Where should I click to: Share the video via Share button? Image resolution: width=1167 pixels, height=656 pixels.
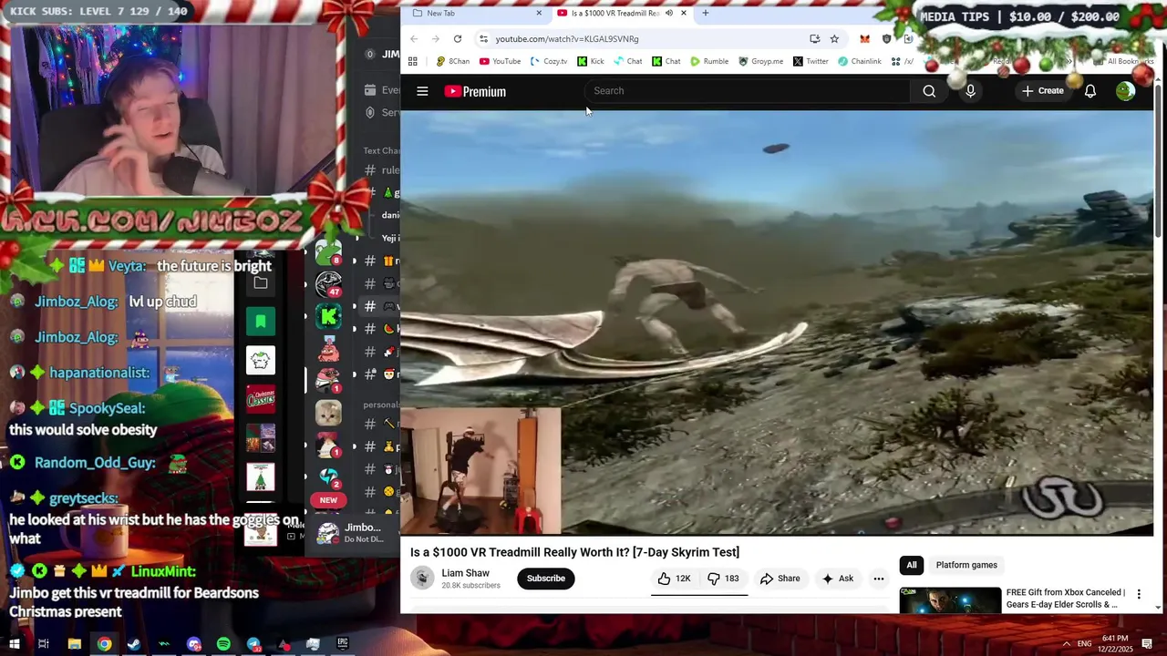(x=780, y=579)
